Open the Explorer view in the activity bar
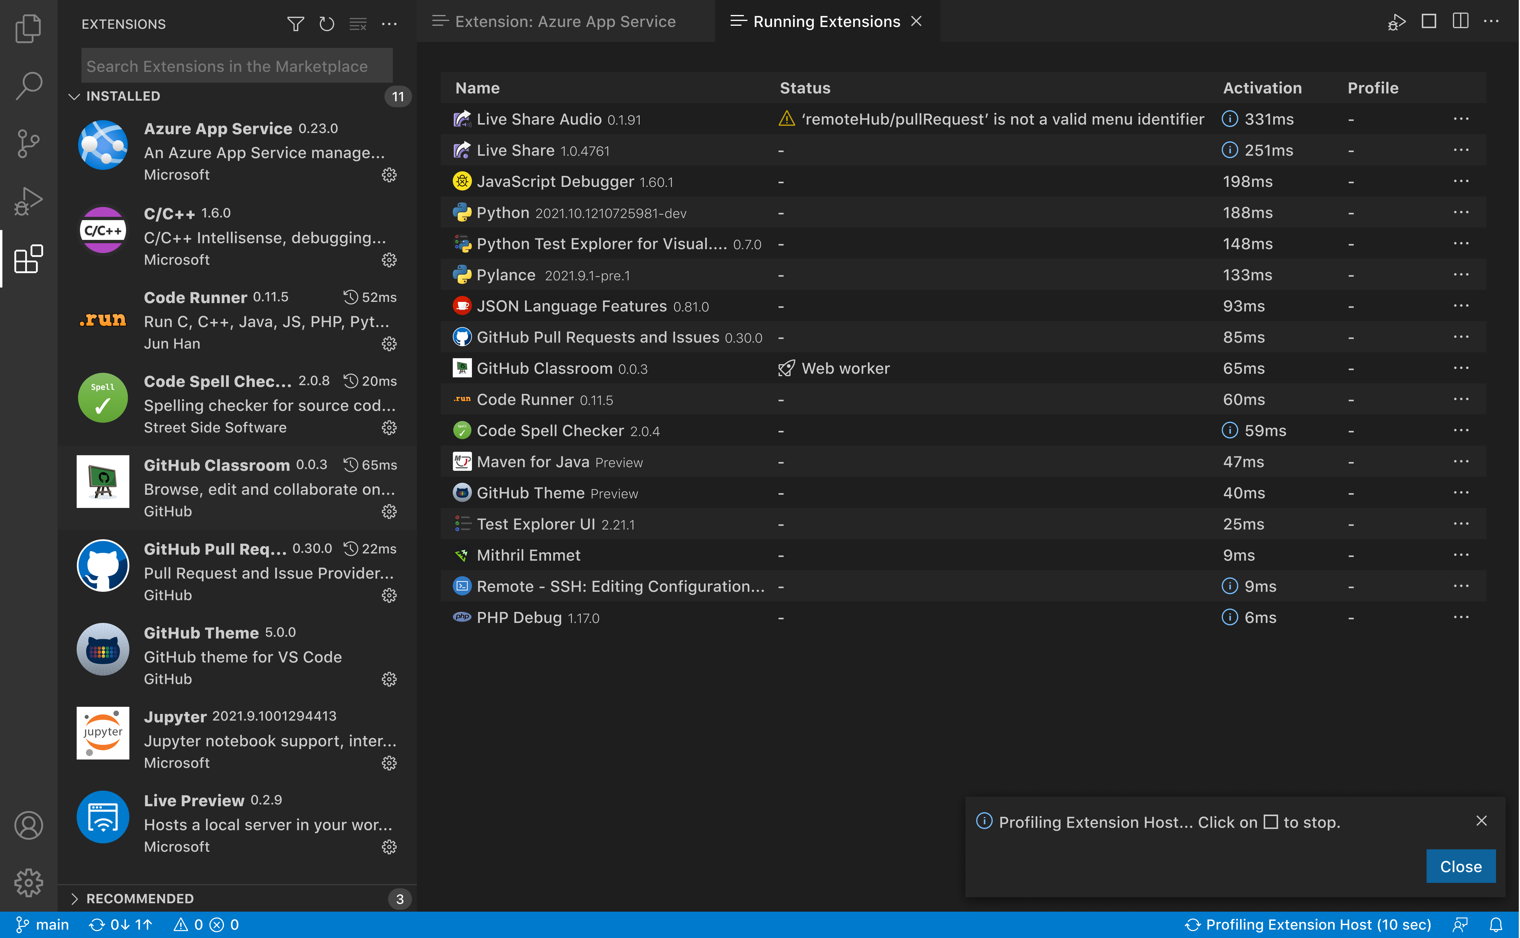 coord(28,28)
